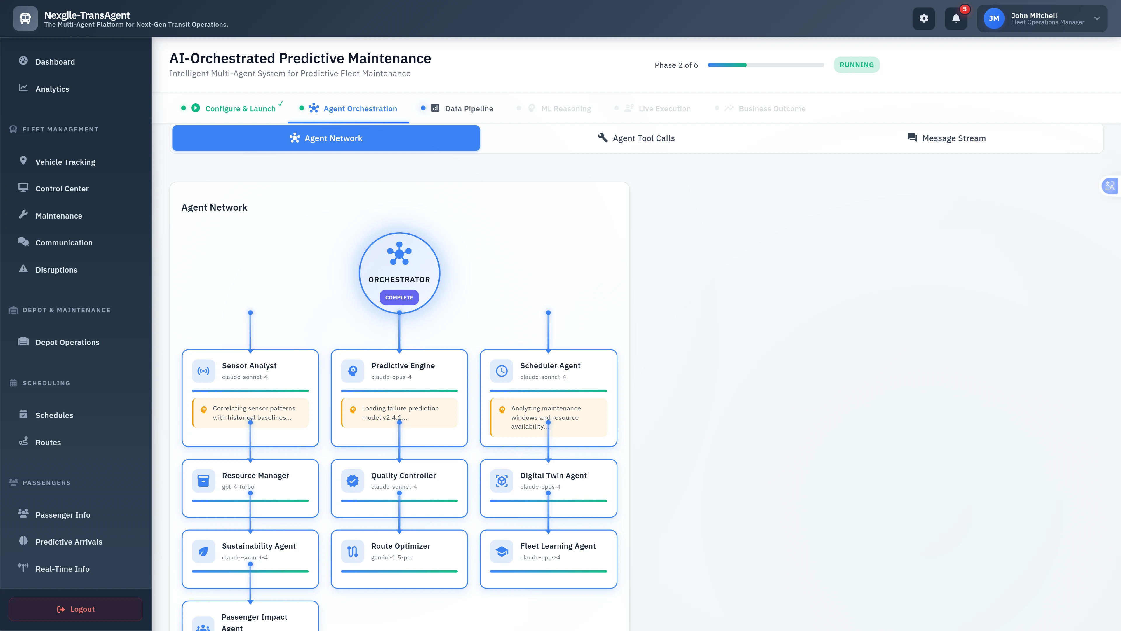Click the Fleet Learning graduation cap icon
This screenshot has width=1121, height=631.
(501, 551)
